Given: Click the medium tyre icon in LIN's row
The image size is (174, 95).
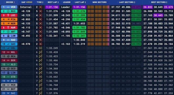Looking at the screenshot, I should (x=40, y=73).
